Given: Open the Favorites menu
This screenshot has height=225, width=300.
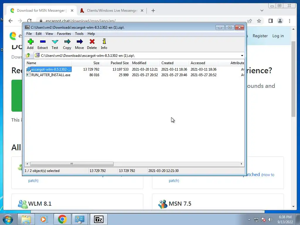Looking at the screenshot, I should [64, 34].
